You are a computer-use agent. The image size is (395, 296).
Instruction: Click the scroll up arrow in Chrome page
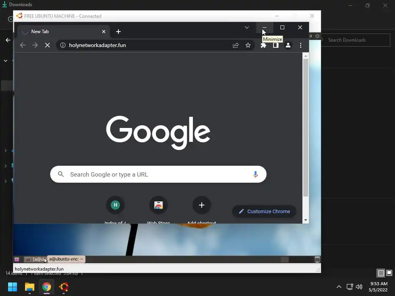306,56
